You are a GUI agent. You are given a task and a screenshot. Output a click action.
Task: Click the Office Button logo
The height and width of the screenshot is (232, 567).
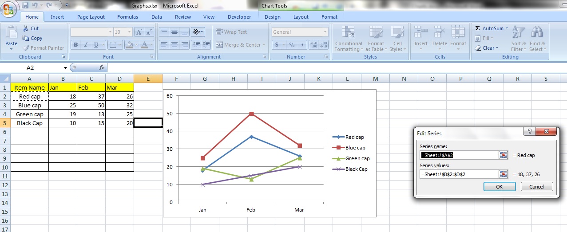9,9
